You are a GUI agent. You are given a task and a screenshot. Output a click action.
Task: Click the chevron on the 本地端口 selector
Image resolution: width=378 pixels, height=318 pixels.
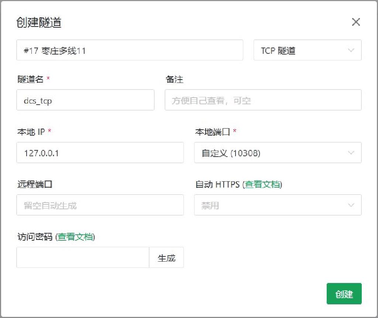click(x=352, y=153)
